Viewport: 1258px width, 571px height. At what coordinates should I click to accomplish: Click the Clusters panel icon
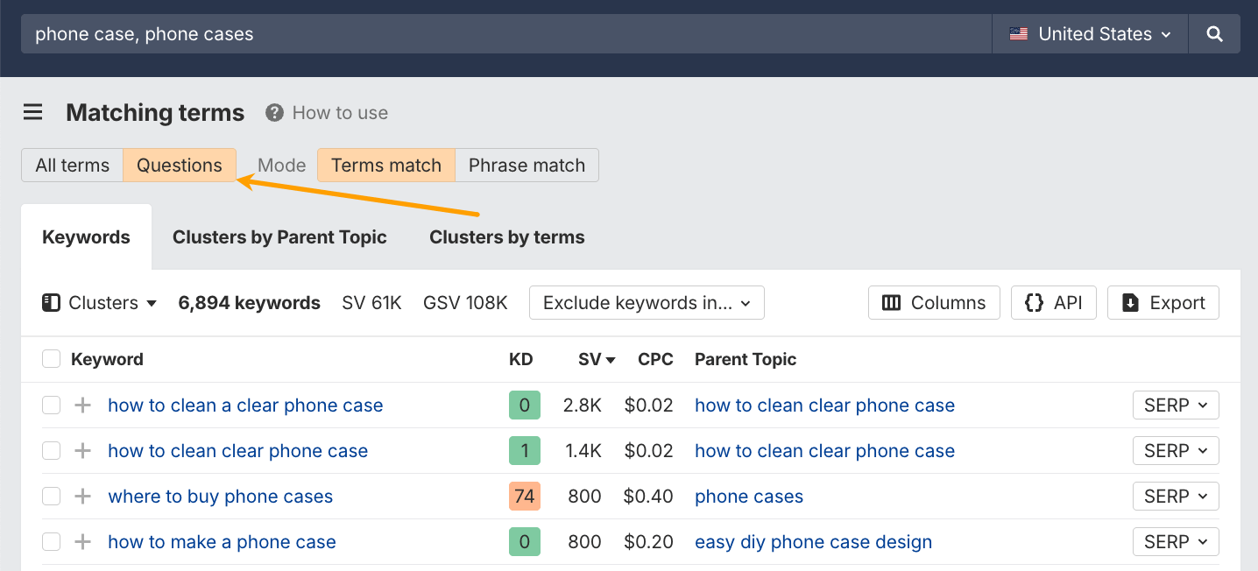[x=52, y=302]
